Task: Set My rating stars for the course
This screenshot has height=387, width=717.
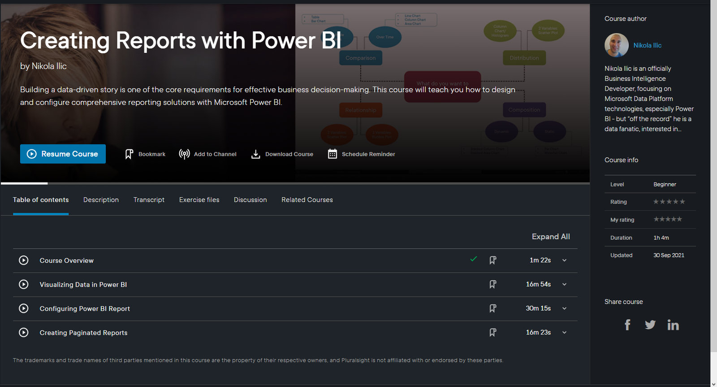Action: (667, 219)
